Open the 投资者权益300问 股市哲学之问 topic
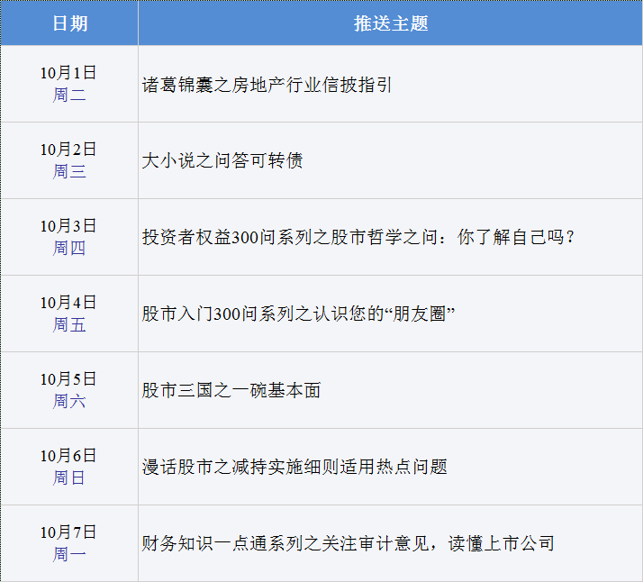Screen dimensions: 643x582 [x=358, y=237]
